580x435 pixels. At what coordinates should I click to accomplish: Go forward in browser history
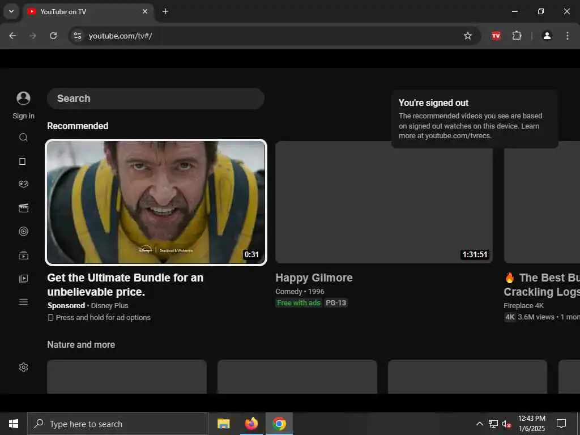click(x=33, y=36)
